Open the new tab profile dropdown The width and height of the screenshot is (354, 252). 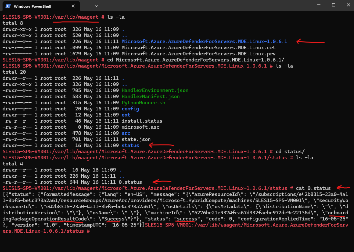[x=96, y=6]
